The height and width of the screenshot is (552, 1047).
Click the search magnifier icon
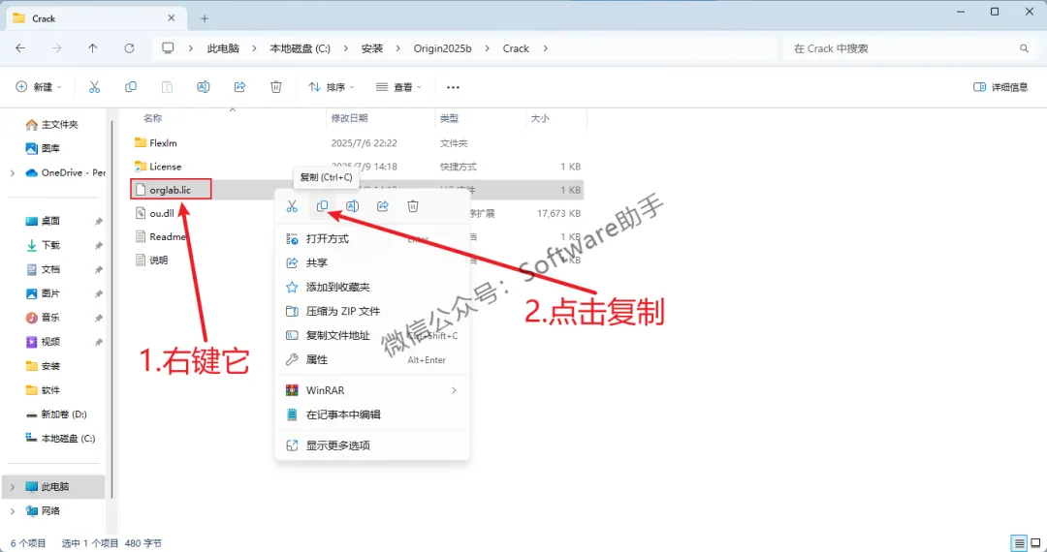tap(1024, 48)
